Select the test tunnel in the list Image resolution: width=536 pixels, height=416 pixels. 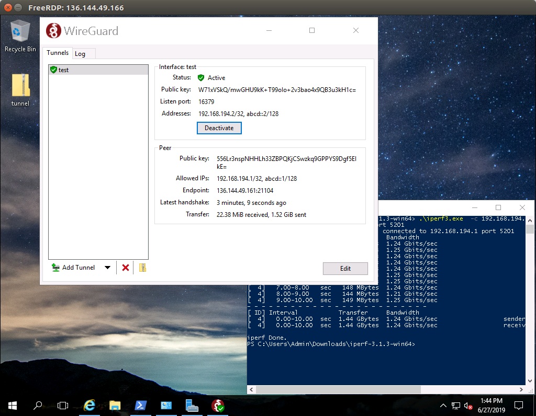pyautogui.click(x=98, y=70)
